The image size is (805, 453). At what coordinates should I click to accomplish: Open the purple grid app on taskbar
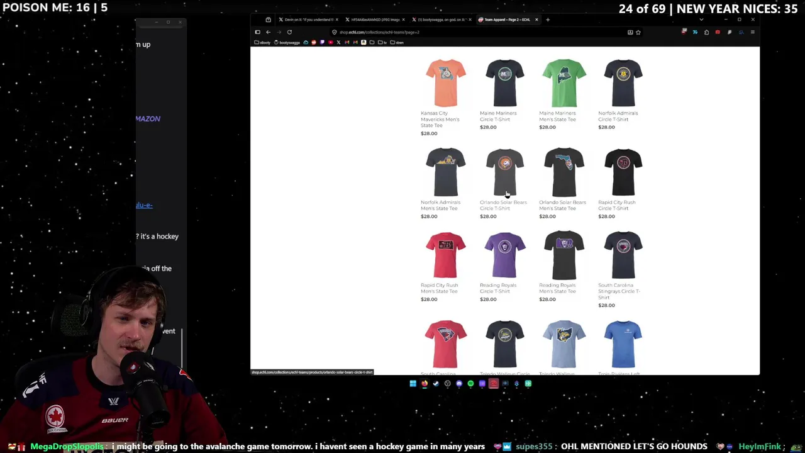(x=482, y=384)
